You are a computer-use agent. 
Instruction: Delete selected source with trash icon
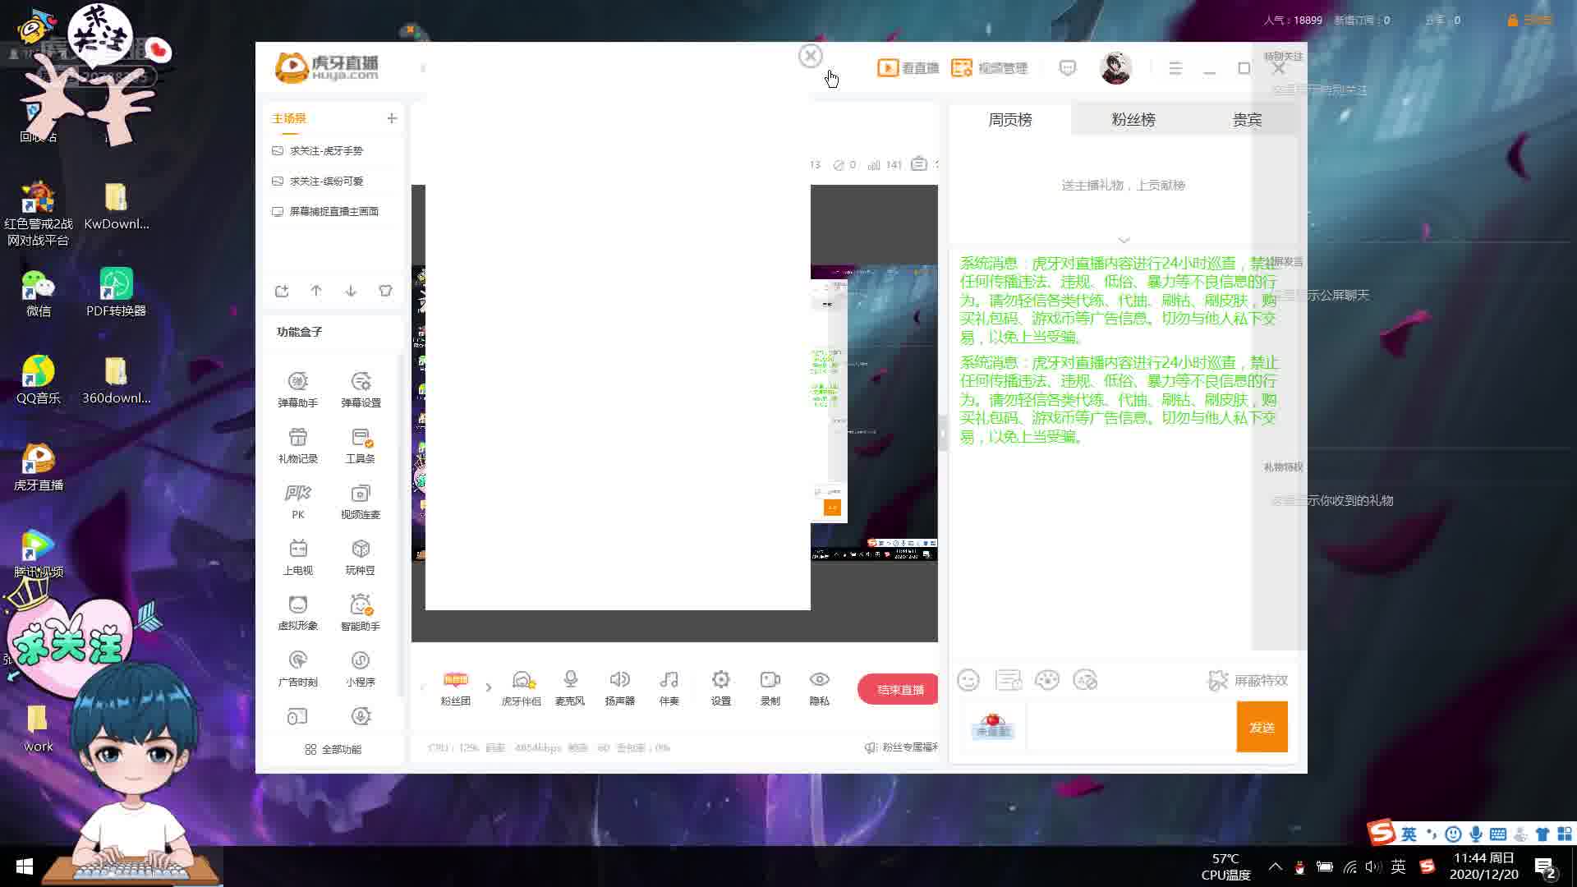pos(385,291)
